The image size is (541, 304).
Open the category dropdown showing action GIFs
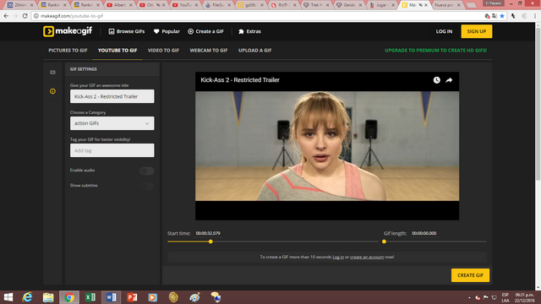click(112, 123)
